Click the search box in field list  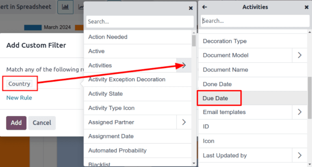[140, 22]
